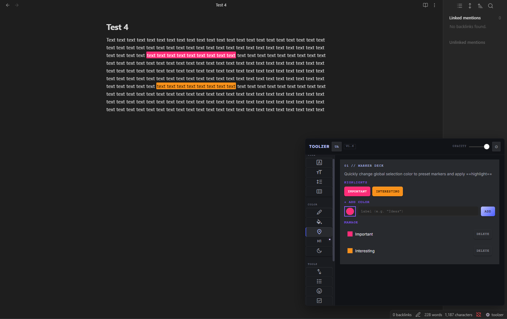Screen dimensions: 507x319
Task: Open the checkbox task tool
Action: 319,301
